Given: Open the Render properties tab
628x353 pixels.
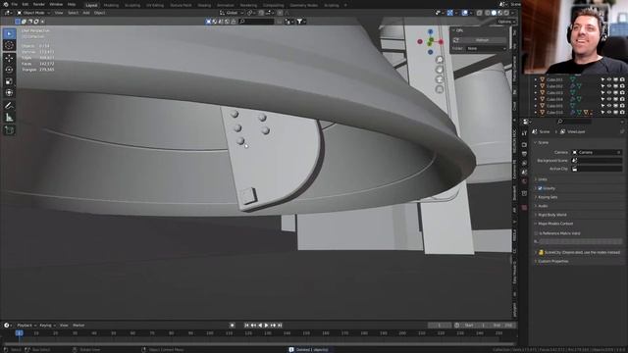Looking at the screenshot, I should point(524,144).
